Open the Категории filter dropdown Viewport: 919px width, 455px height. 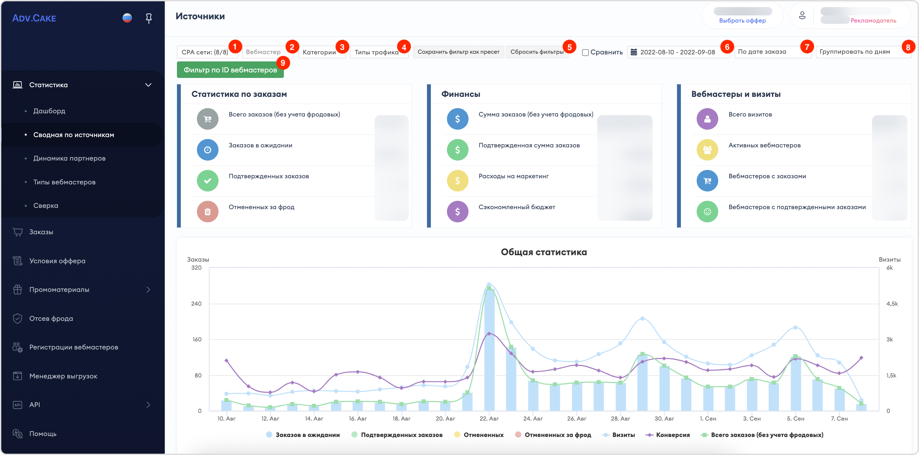(322, 52)
